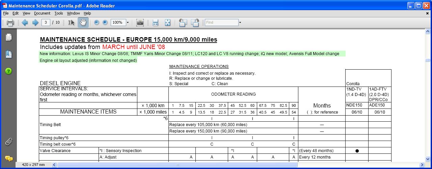The width and height of the screenshot is (432, 169).
Task: Go to next page with right arrow
Action: click(x=35, y=23)
